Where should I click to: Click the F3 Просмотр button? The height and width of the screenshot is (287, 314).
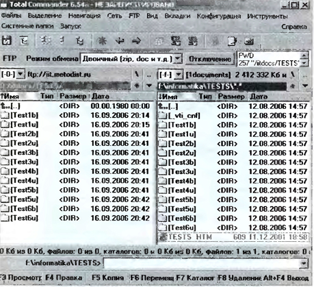tap(21, 277)
